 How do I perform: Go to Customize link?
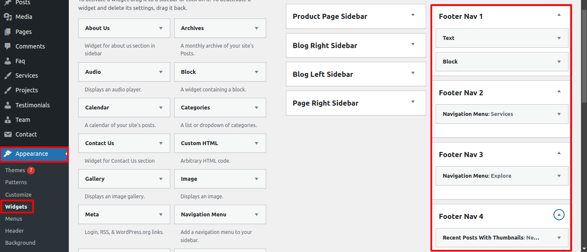tap(18, 194)
